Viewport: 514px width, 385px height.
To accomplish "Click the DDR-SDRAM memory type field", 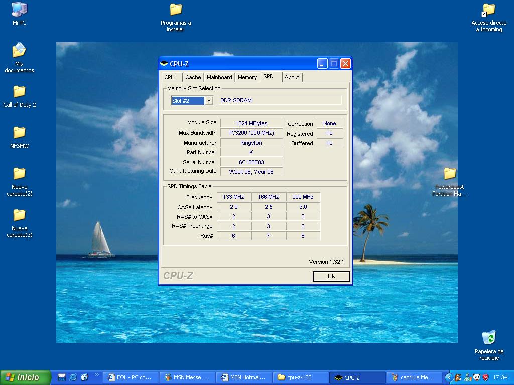I will [280, 100].
